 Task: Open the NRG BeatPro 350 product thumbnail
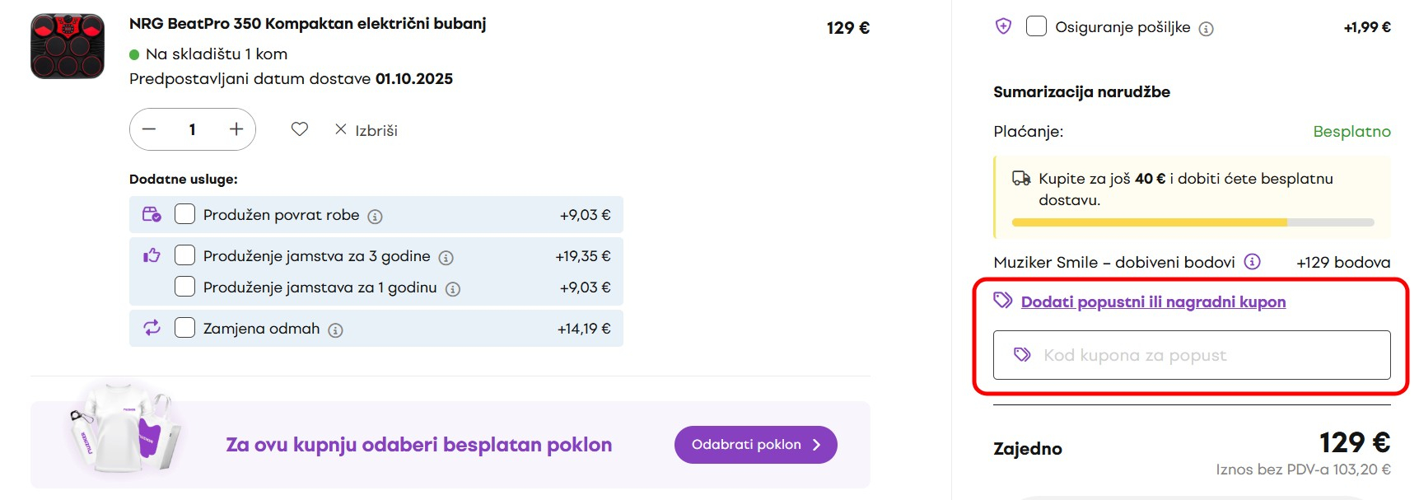68,46
